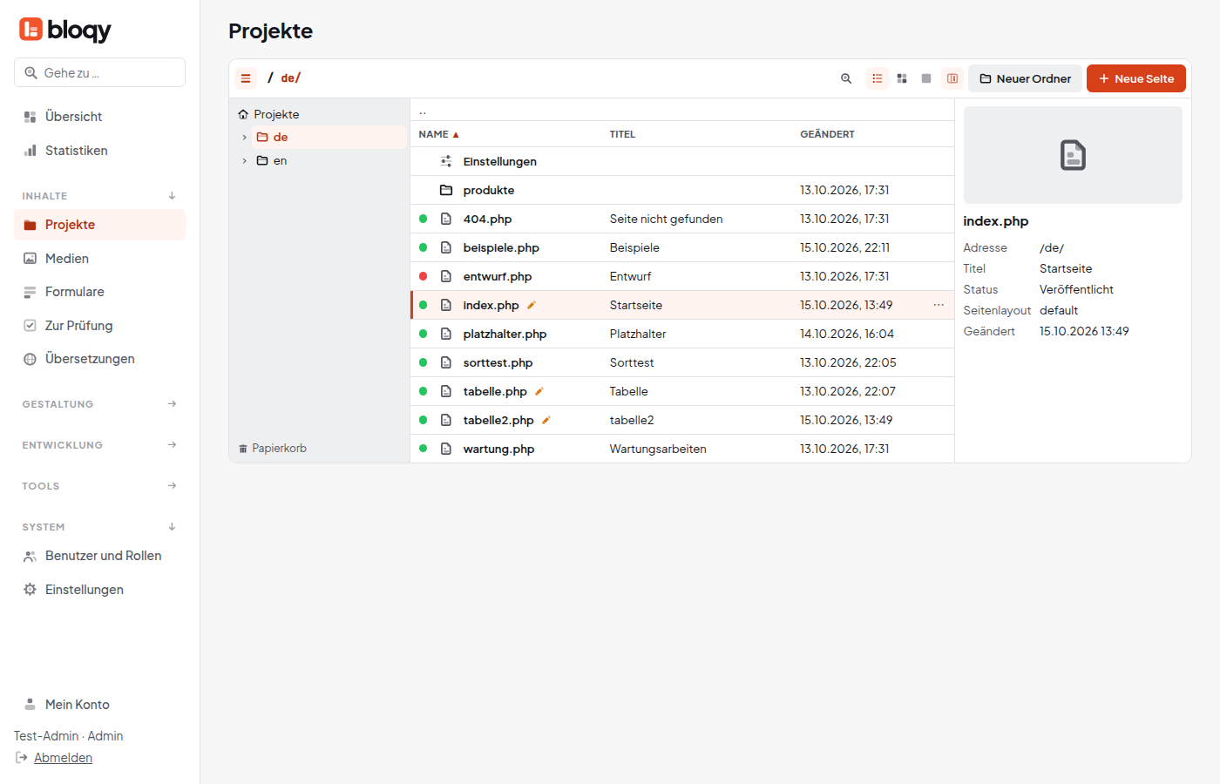
Task: Sort by NAME column header
Action: pos(438,134)
